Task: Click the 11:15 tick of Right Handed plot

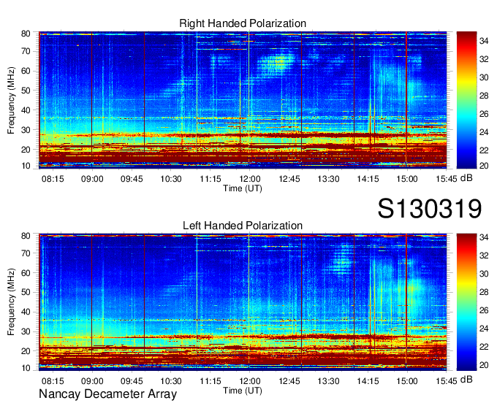Action: click(210, 179)
